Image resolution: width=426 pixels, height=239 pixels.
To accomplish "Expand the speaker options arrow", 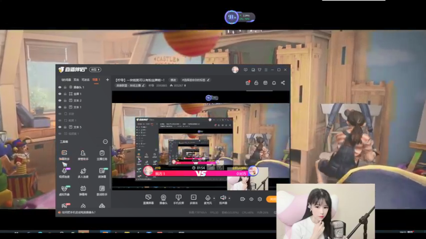I will [x=230, y=198].
